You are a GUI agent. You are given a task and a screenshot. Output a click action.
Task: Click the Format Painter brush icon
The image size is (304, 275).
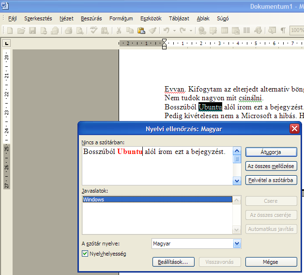152,31
